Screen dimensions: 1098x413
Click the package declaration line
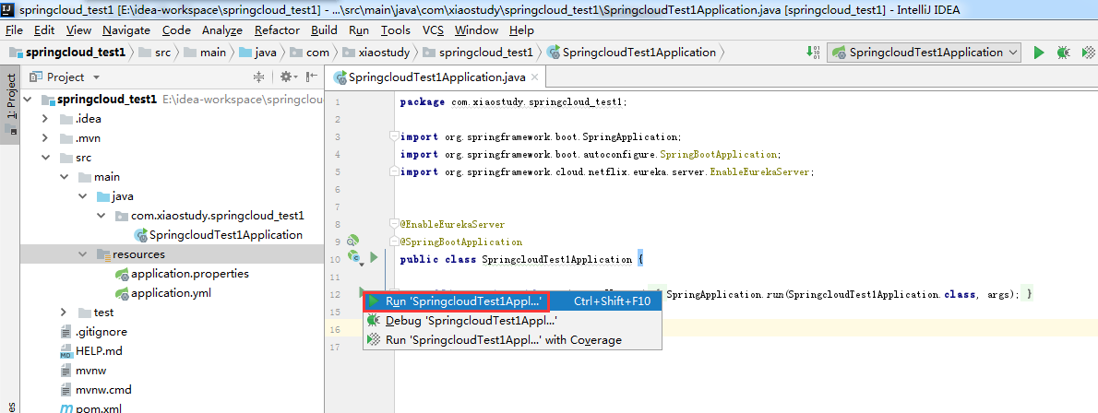coord(513,102)
